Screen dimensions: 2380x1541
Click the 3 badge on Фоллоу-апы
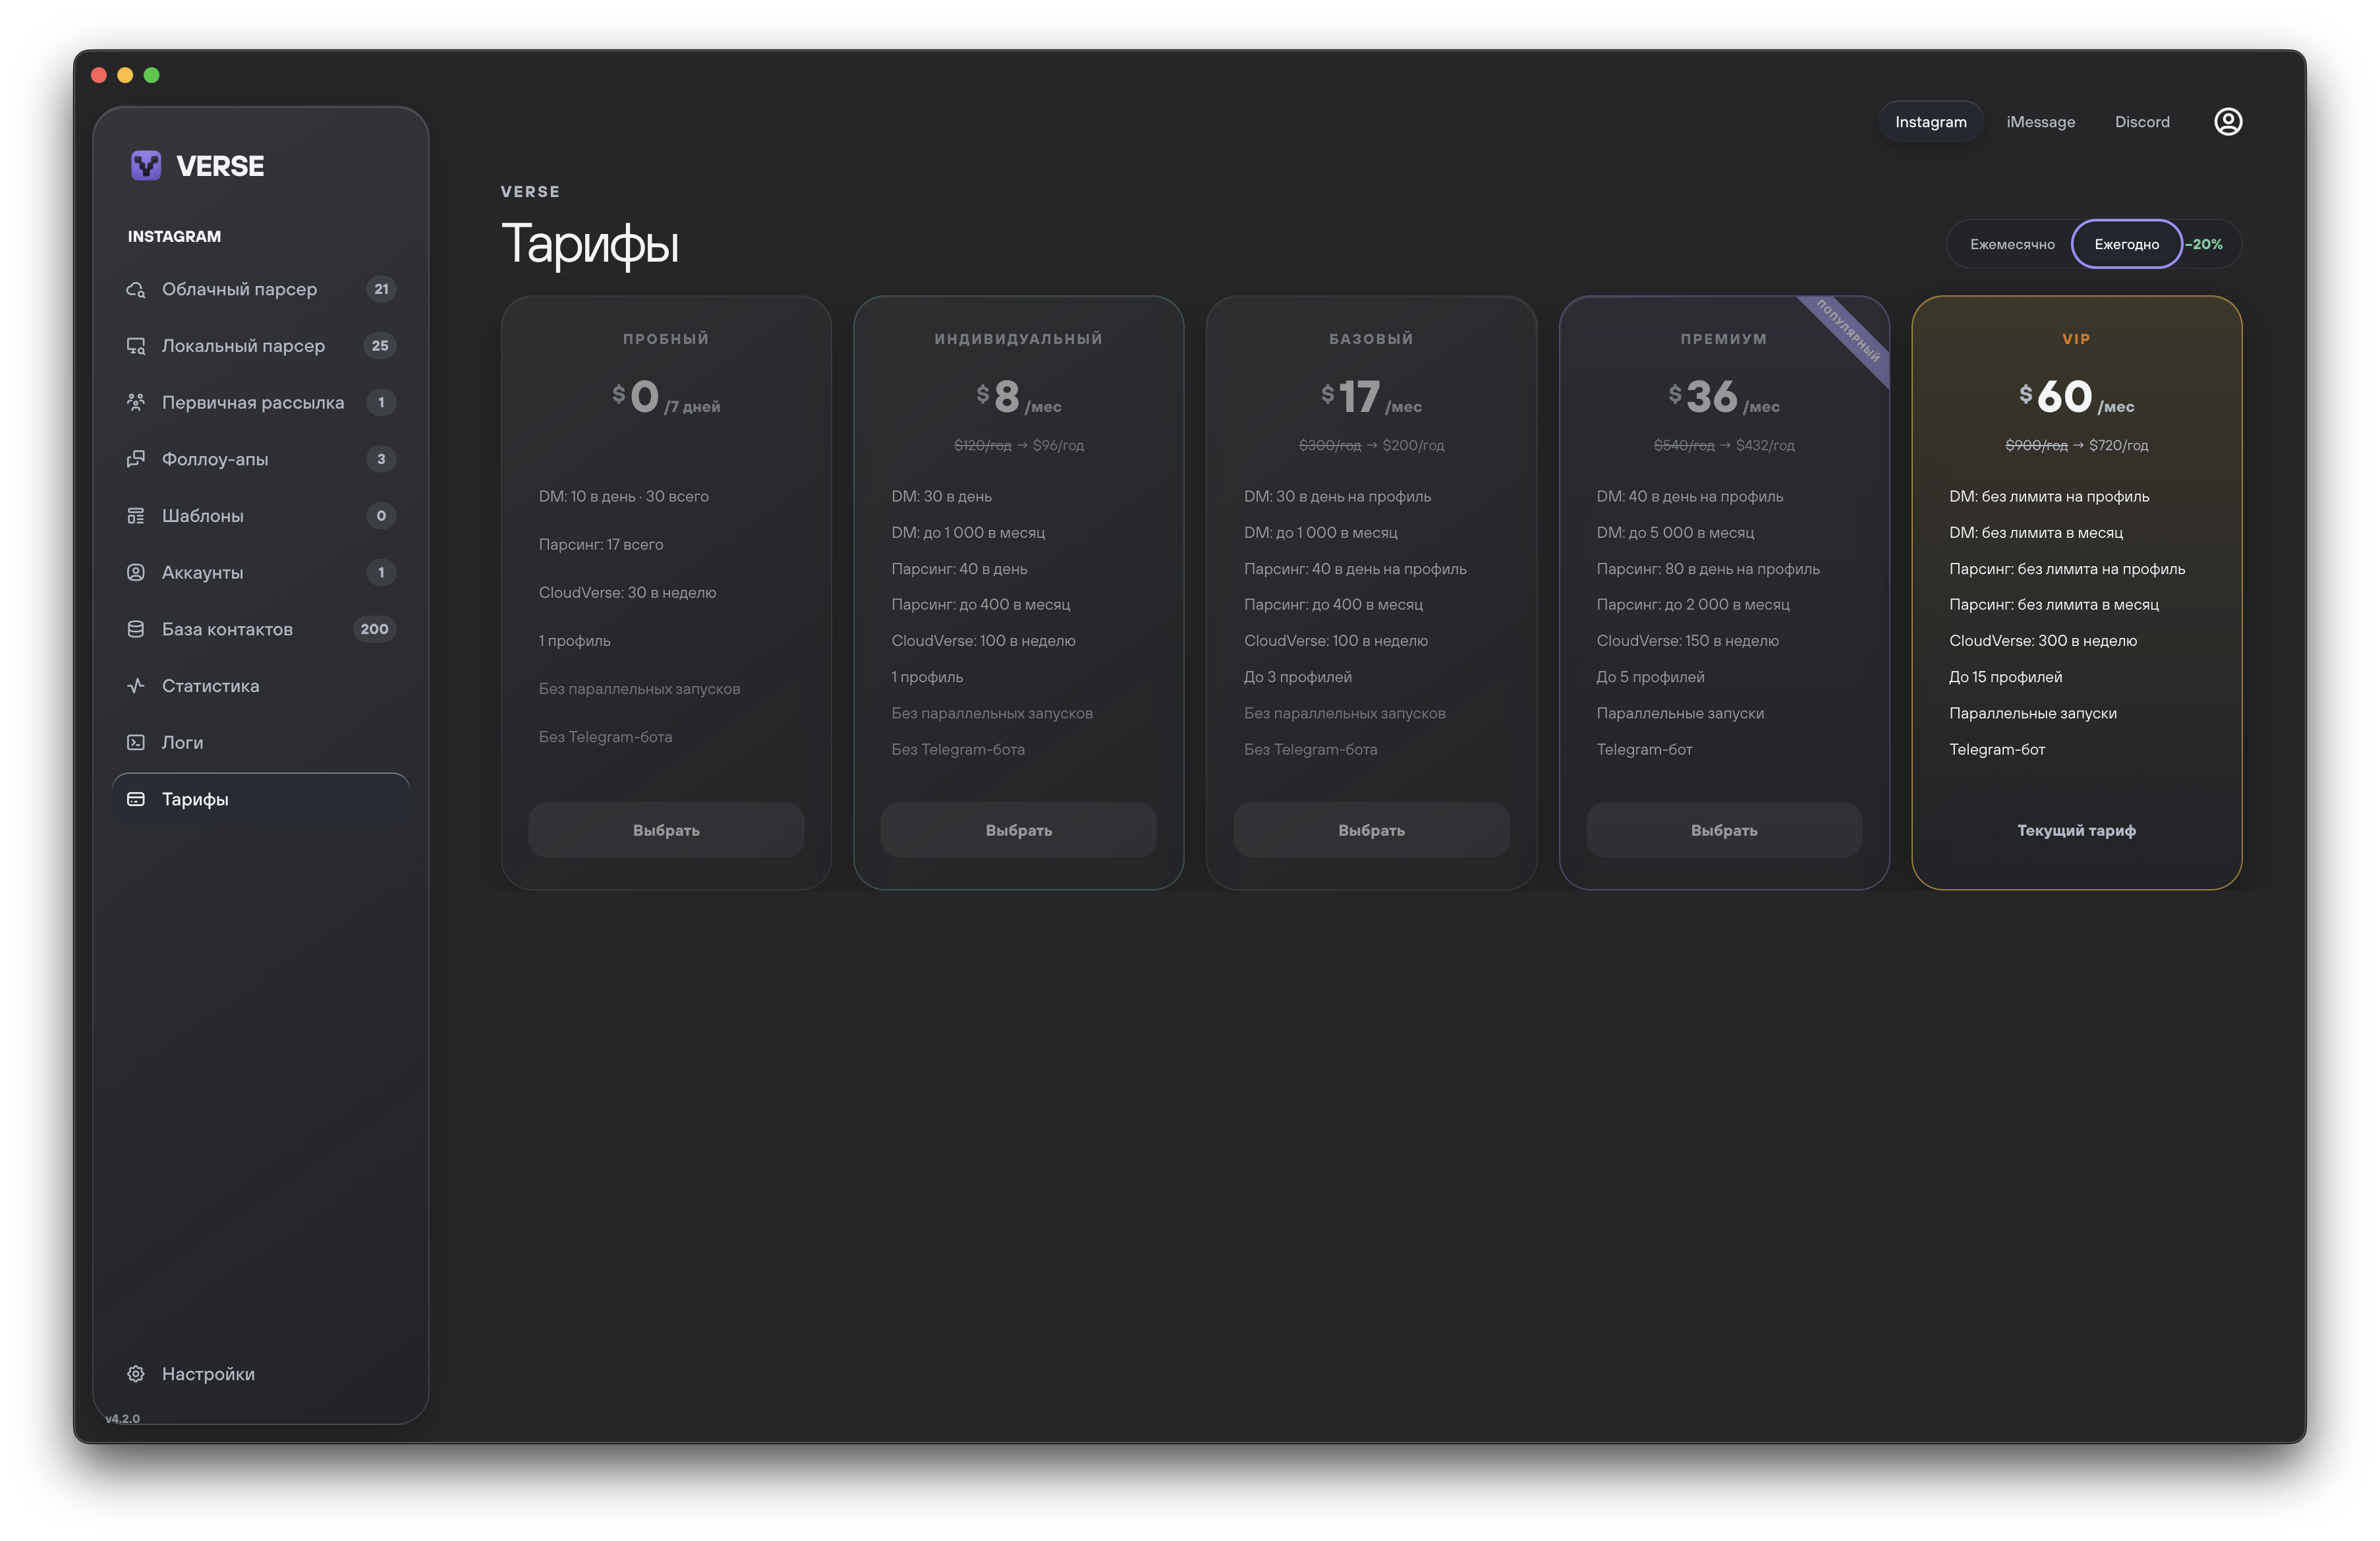[381, 459]
